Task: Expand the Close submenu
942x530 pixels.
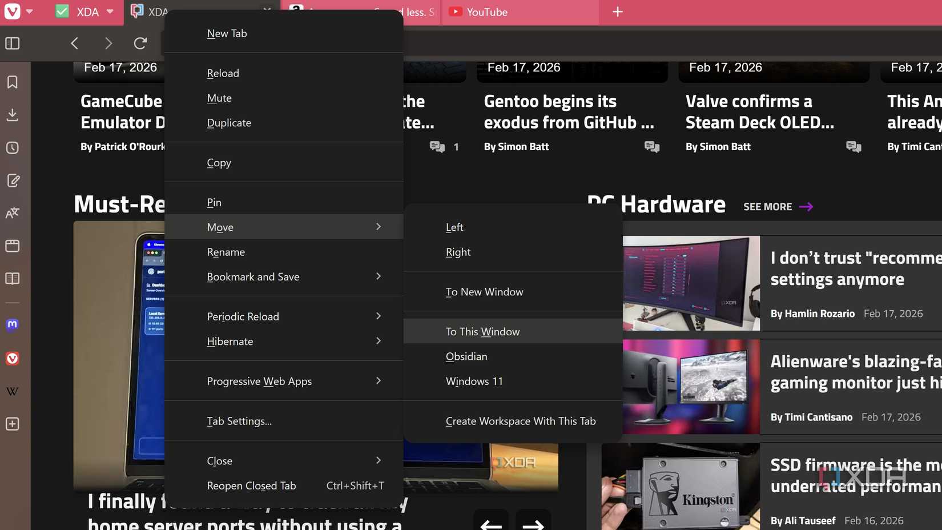Action: (284, 460)
